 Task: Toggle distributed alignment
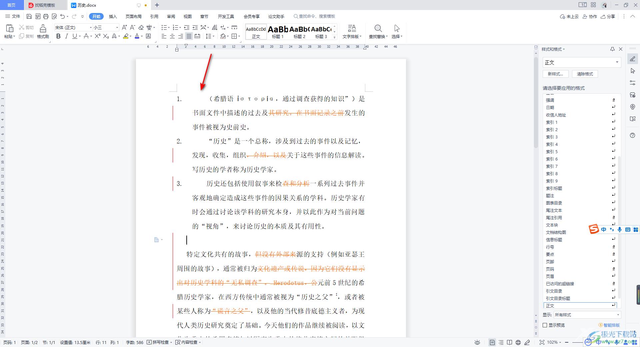[x=197, y=36]
